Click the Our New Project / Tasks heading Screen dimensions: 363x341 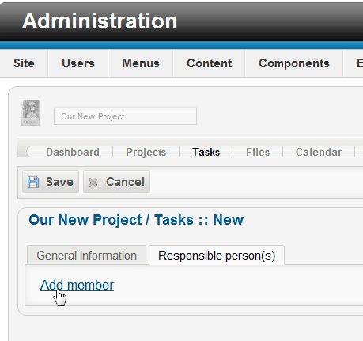coord(136,220)
